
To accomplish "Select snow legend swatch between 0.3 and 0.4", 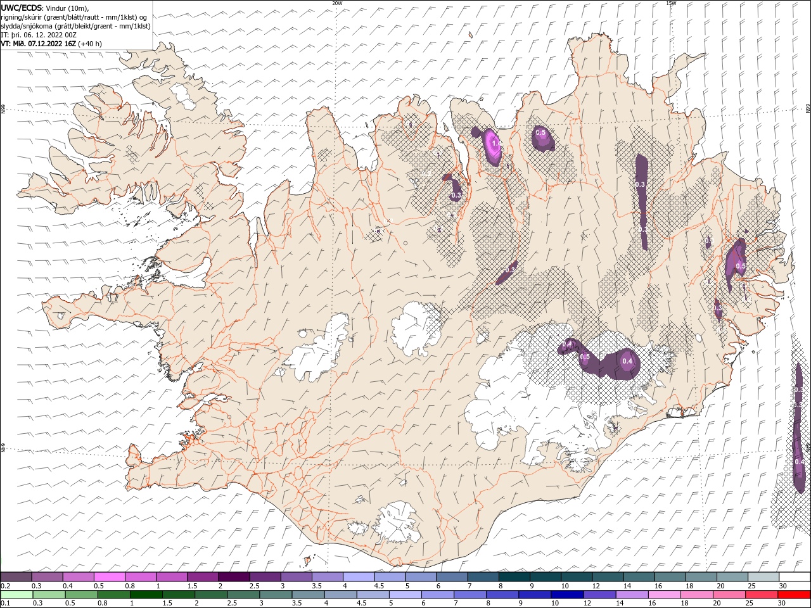I will click(x=48, y=577).
